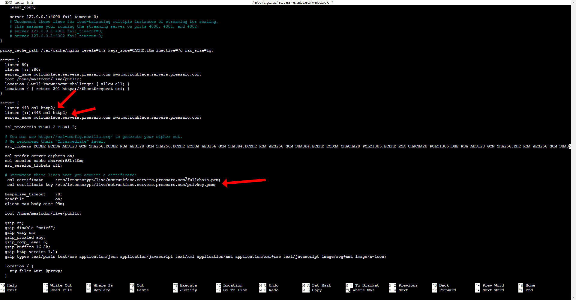Click the scrollbar up arrow

coord(573,2)
